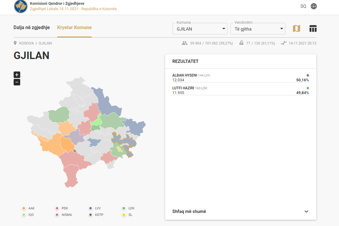Click the location pin breadcrumb icon
The height and width of the screenshot is (226, 339).
point(15,43)
